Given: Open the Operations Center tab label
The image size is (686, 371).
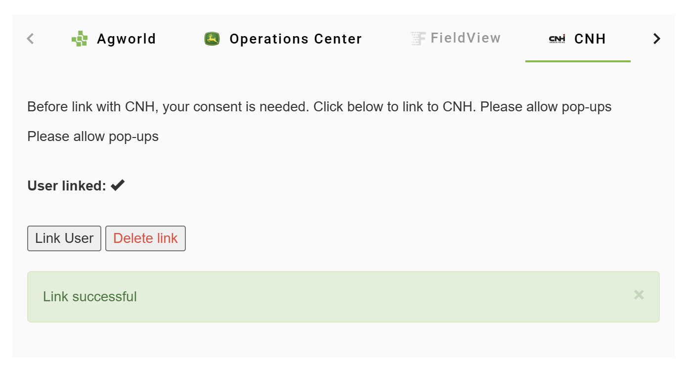Looking at the screenshot, I should coord(296,39).
